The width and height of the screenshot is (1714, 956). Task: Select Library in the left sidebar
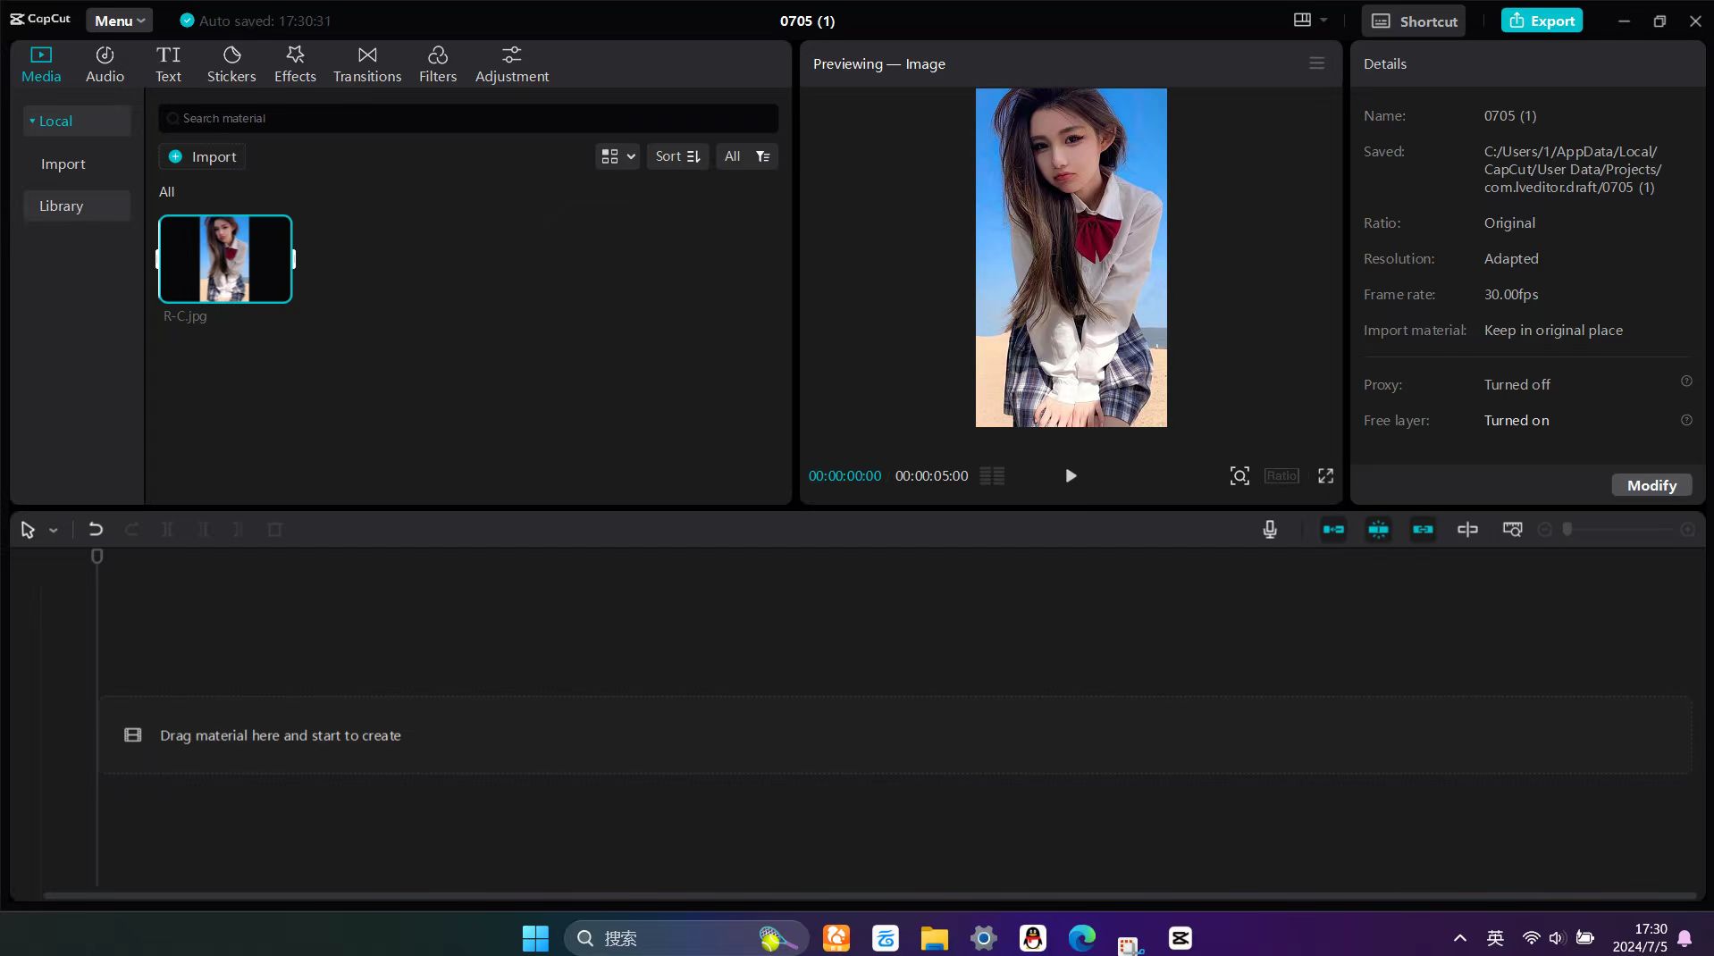(x=61, y=206)
